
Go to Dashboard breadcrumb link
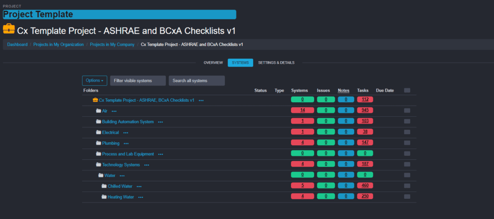tap(17, 45)
